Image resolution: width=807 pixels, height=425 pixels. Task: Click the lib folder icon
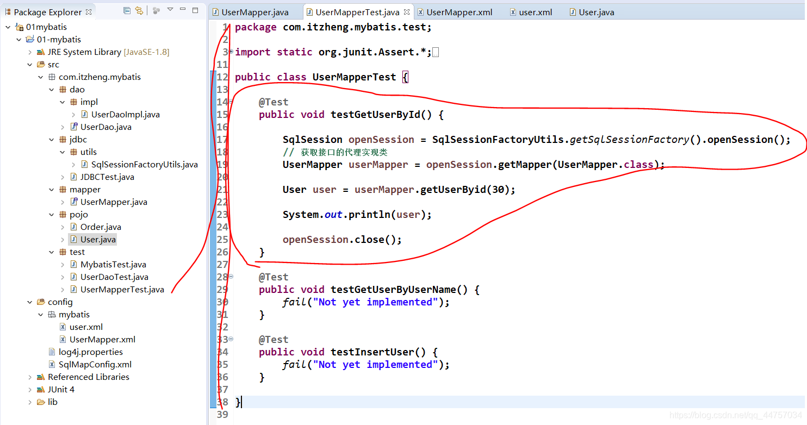tap(41, 402)
